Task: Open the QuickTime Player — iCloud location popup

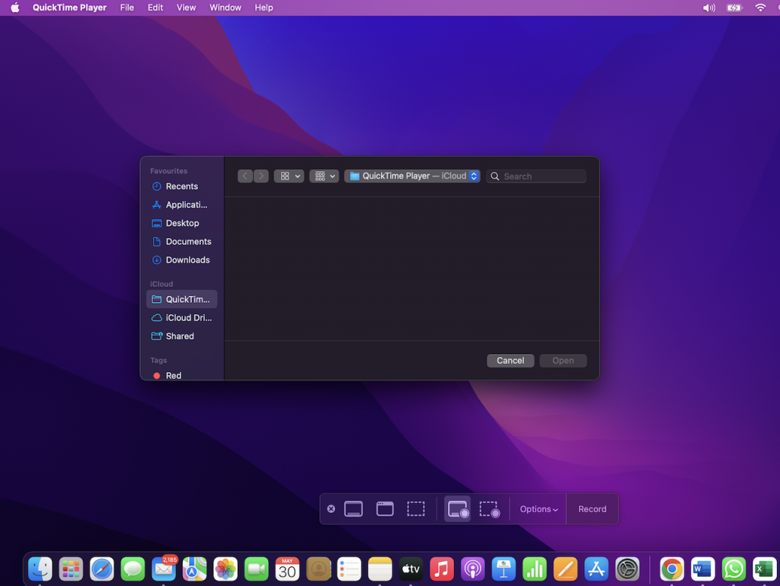Action: [x=412, y=176]
